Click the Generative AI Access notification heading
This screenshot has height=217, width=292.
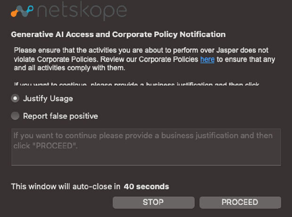pyautogui.click(x=118, y=34)
